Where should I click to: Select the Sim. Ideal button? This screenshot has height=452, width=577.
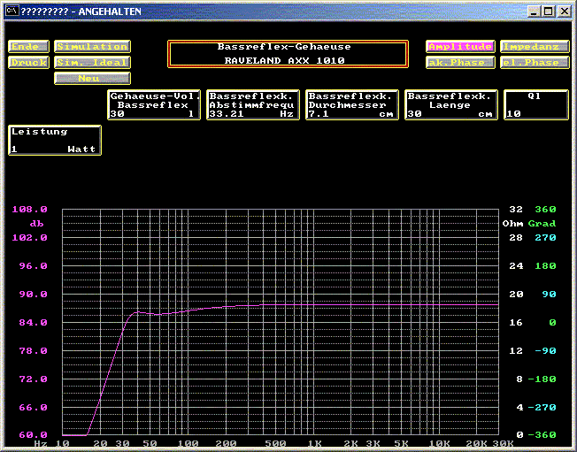pos(92,63)
